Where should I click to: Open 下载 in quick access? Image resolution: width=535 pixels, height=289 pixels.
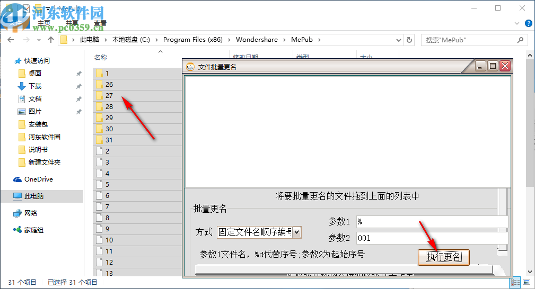35,86
